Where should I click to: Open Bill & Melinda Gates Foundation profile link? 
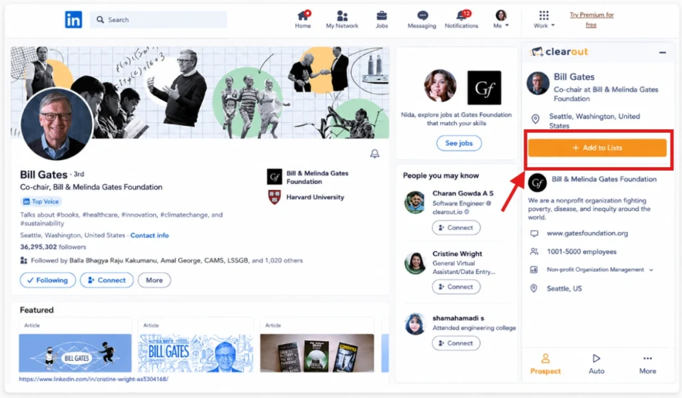(x=317, y=177)
